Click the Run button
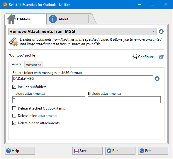The width and height of the screenshot is (173, 159). tap(120, 151)
